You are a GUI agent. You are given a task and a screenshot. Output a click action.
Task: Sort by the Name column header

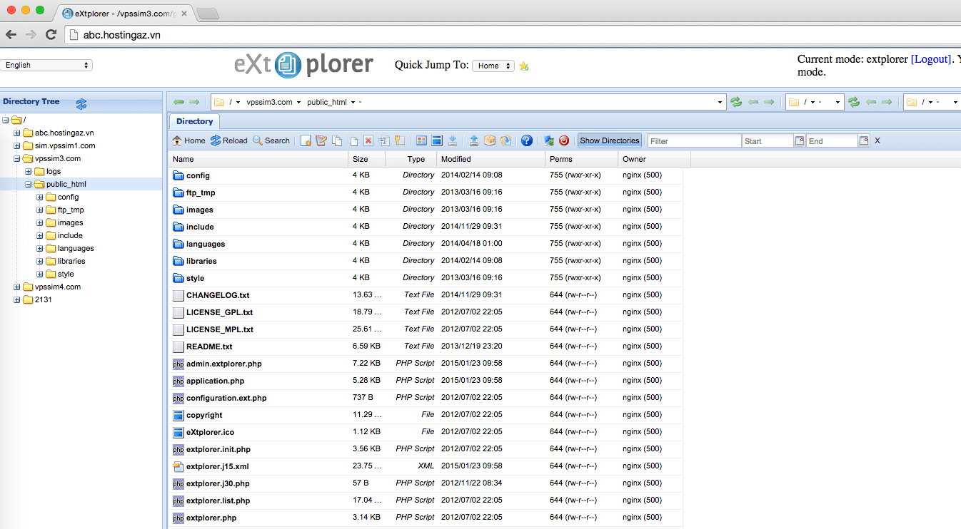click(x=258, y=159)
